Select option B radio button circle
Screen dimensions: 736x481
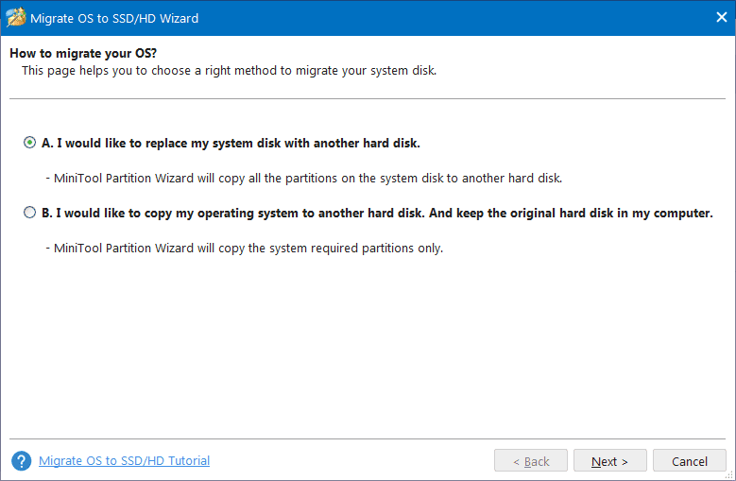[x=30, y=214]
